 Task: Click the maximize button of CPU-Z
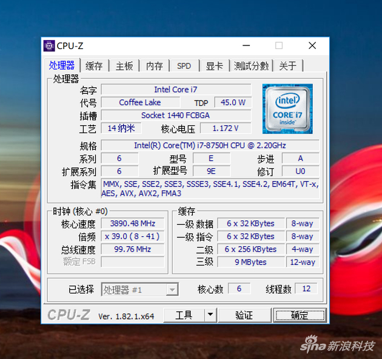pos(279,46)
